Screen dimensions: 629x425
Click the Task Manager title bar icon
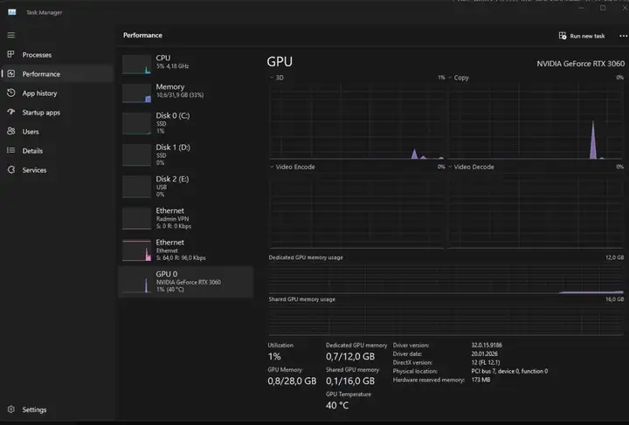tap(12, 12)
